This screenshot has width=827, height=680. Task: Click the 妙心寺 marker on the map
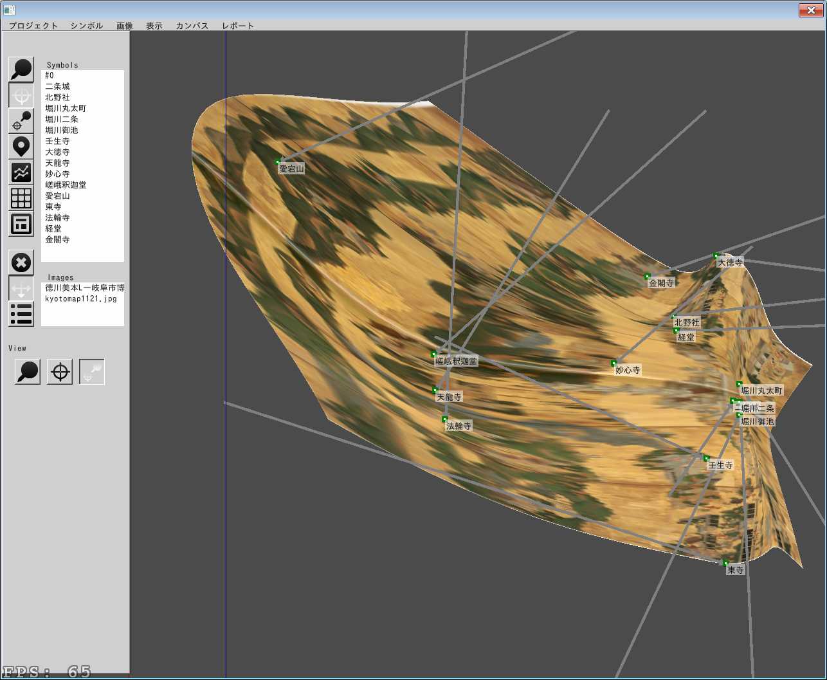[614, 363]
